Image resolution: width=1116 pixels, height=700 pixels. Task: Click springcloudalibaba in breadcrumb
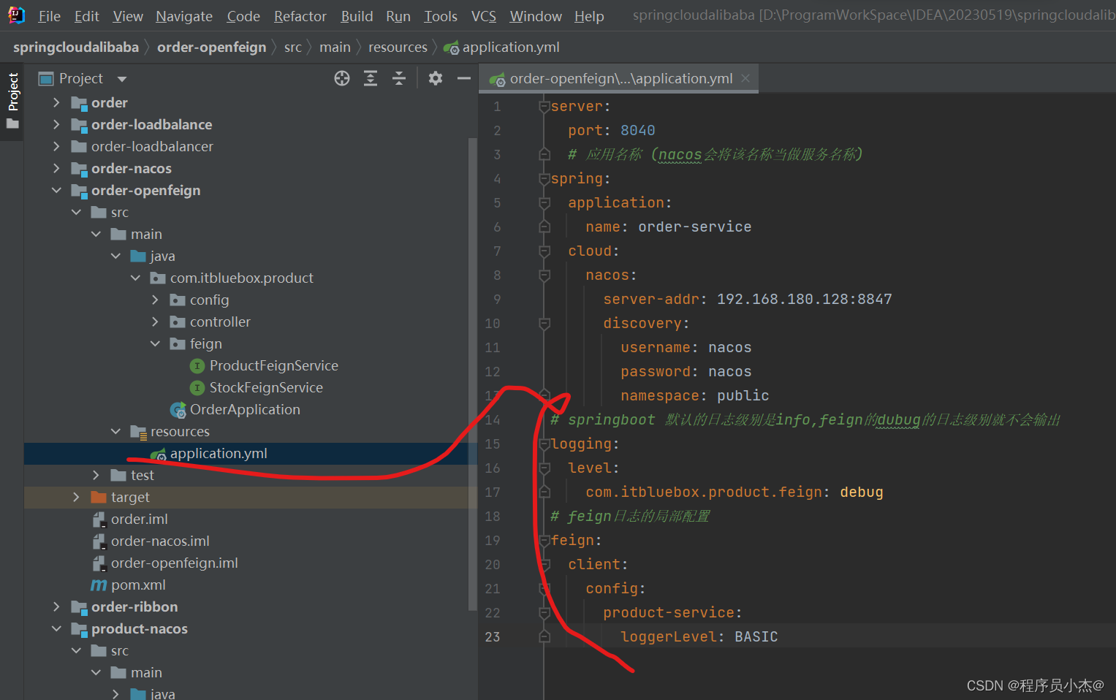pyautogui.click(x=76, y=47)
